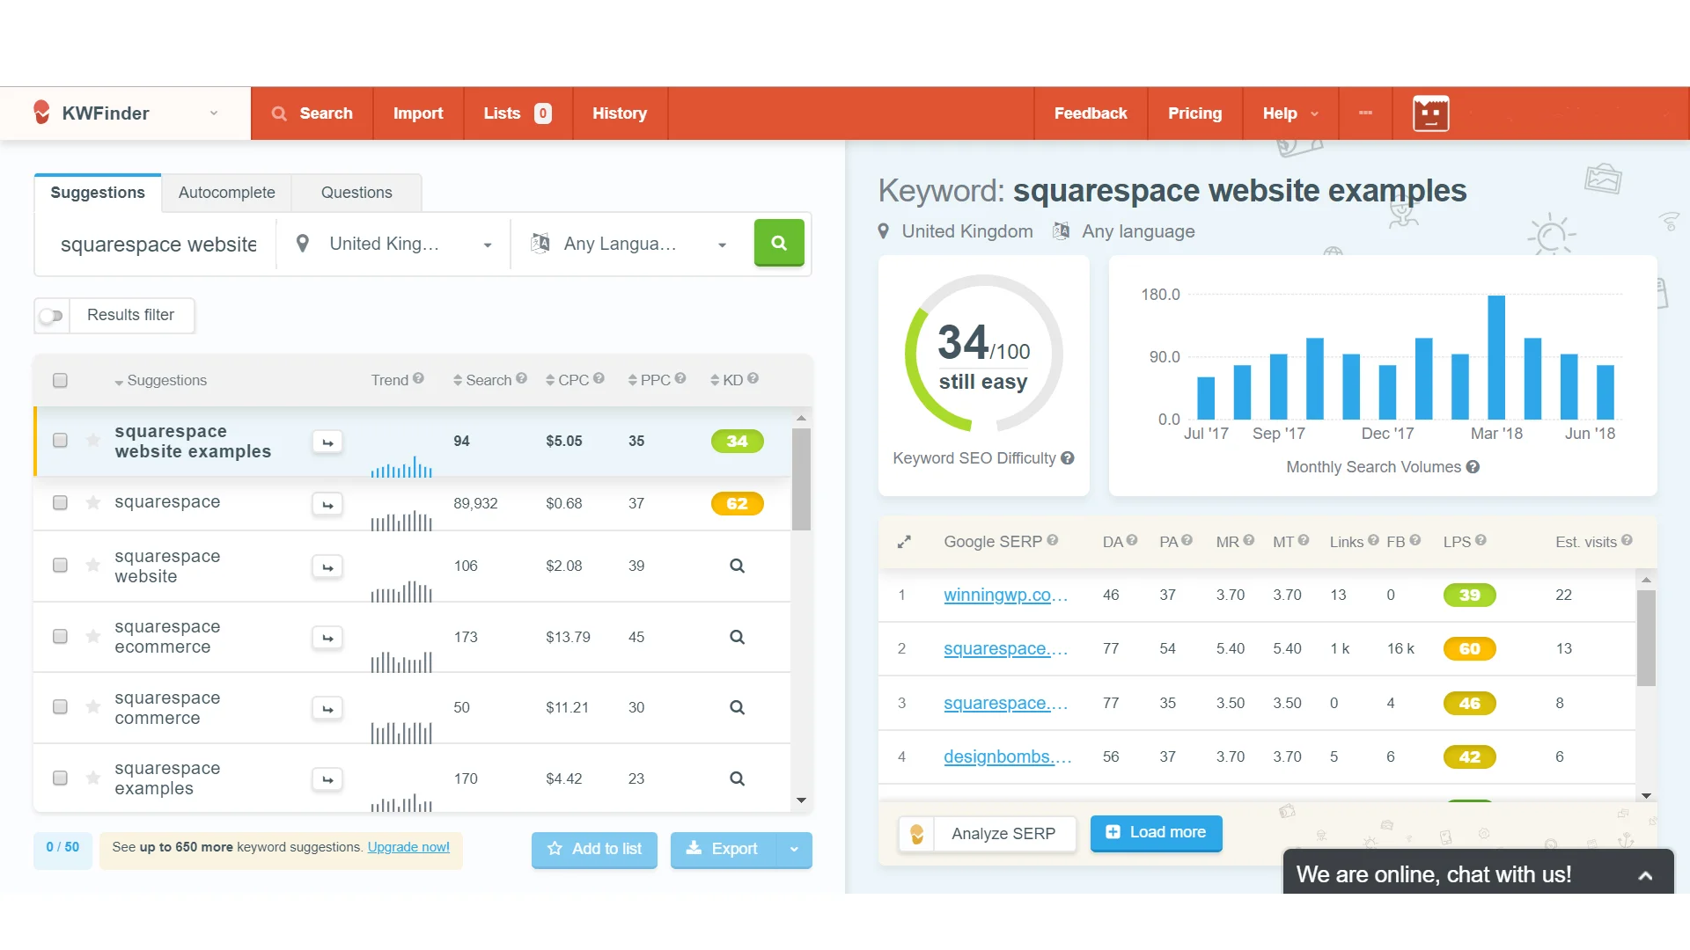Image resolution: width=1690 pixels, height=950 pixels.
Task: Open help icon next to Est. visits
Action: pyautogui.click(x=1627, y=540)
